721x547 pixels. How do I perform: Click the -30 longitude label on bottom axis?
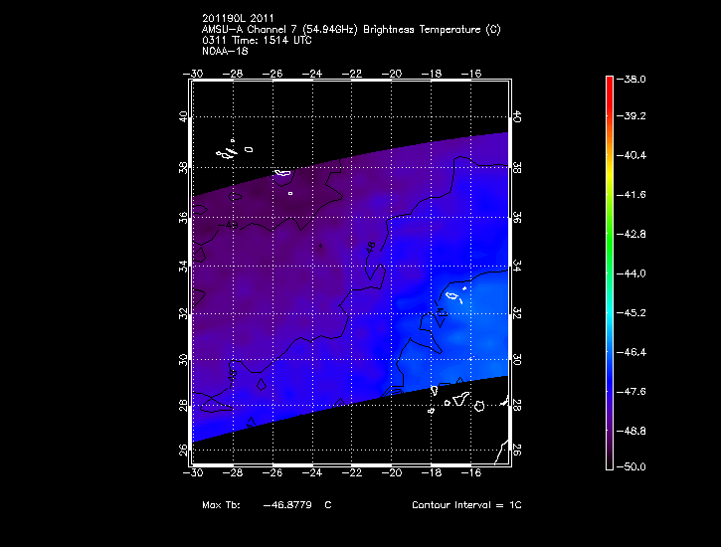click(194, 472)
